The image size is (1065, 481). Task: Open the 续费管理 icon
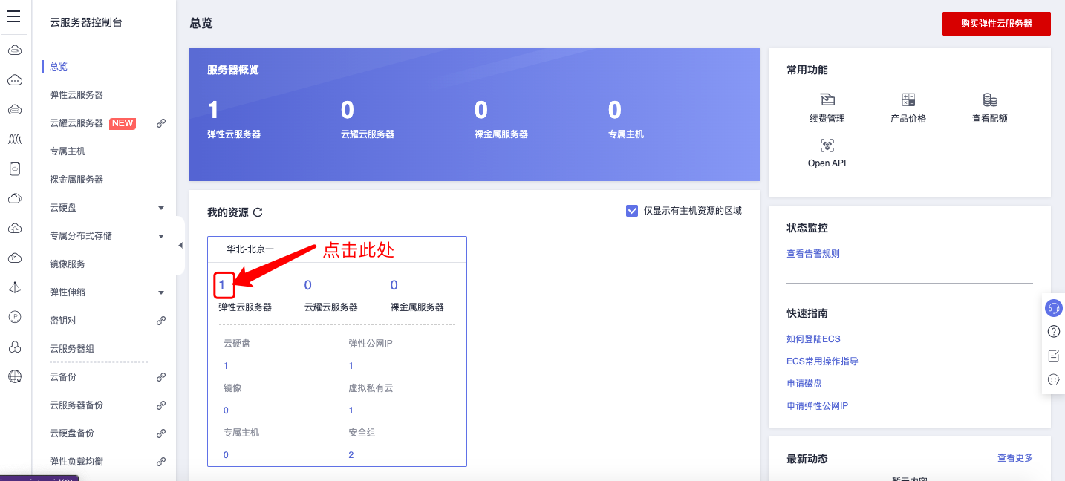coord(827,99)
